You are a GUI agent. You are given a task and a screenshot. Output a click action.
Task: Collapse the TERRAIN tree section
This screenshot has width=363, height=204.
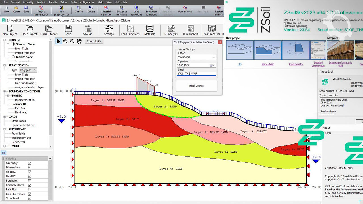tap(5, 40)
